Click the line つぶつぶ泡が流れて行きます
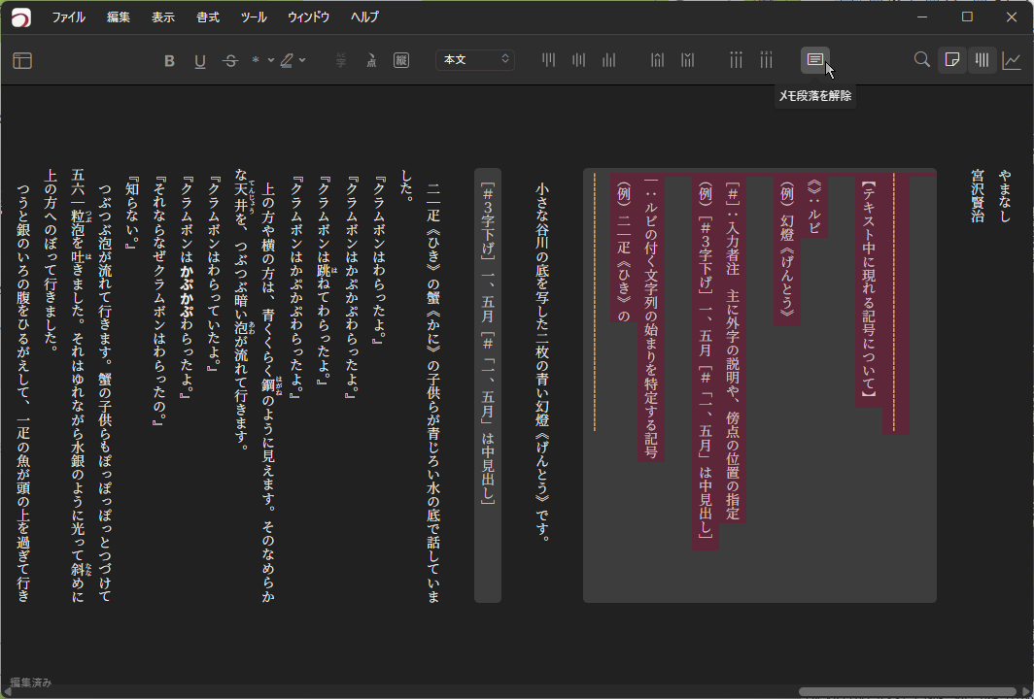 coord(106,392)
